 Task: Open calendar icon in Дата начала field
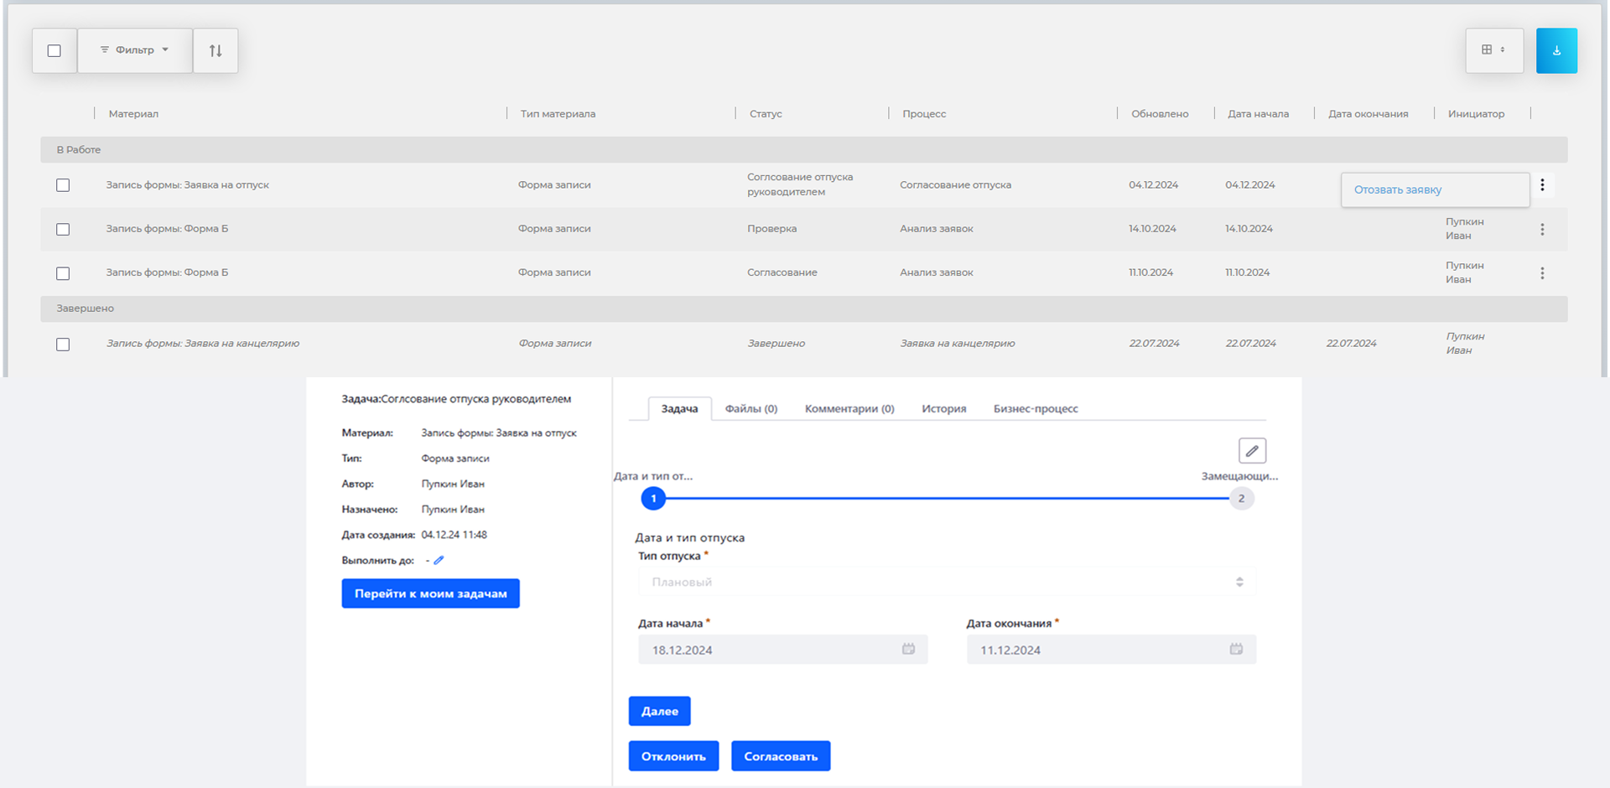[908, 649]
